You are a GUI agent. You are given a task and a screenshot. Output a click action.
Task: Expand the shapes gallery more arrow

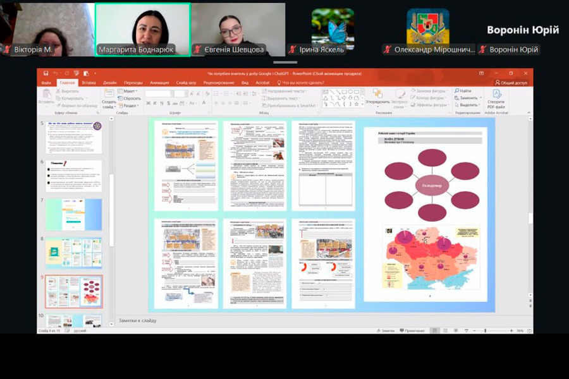click(x=362, y=105)
